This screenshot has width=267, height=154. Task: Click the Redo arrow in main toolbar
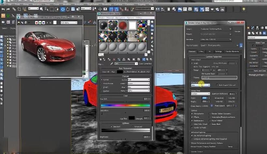pos(8,9)
